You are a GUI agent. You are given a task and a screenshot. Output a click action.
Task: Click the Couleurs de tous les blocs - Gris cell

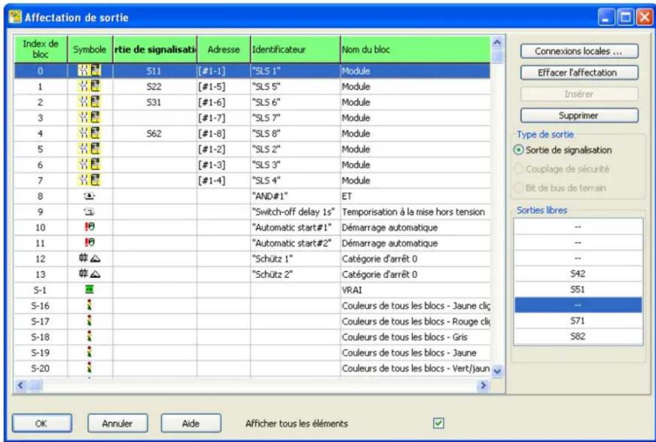click(415, 337)
